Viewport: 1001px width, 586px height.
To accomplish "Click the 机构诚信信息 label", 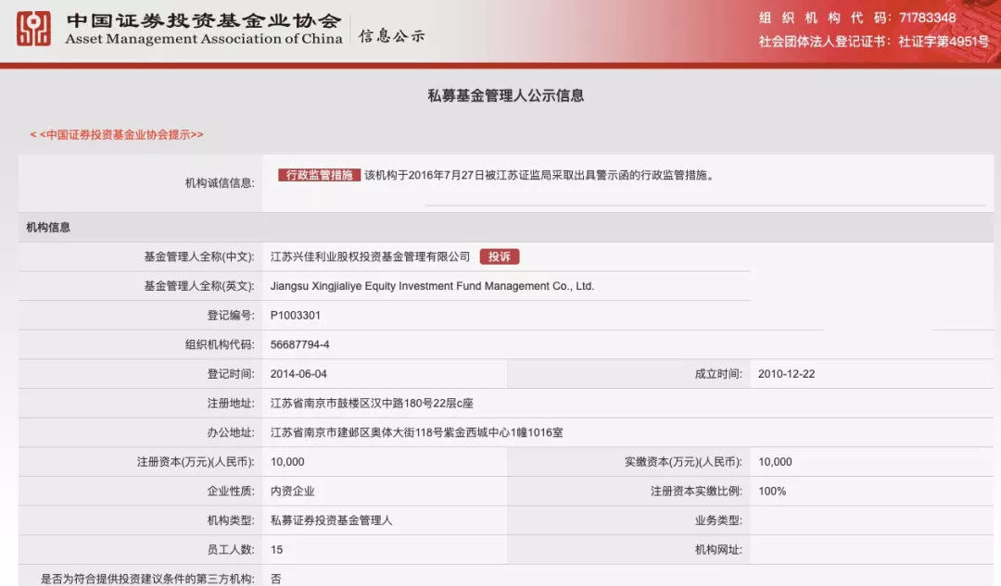I will tap(220, 183).
